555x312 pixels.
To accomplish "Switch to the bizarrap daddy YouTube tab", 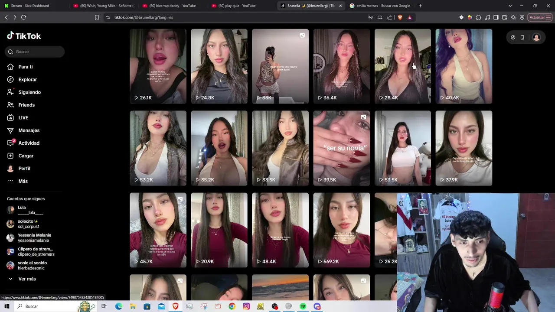I will pyautogui.click(x=173, y=6).
